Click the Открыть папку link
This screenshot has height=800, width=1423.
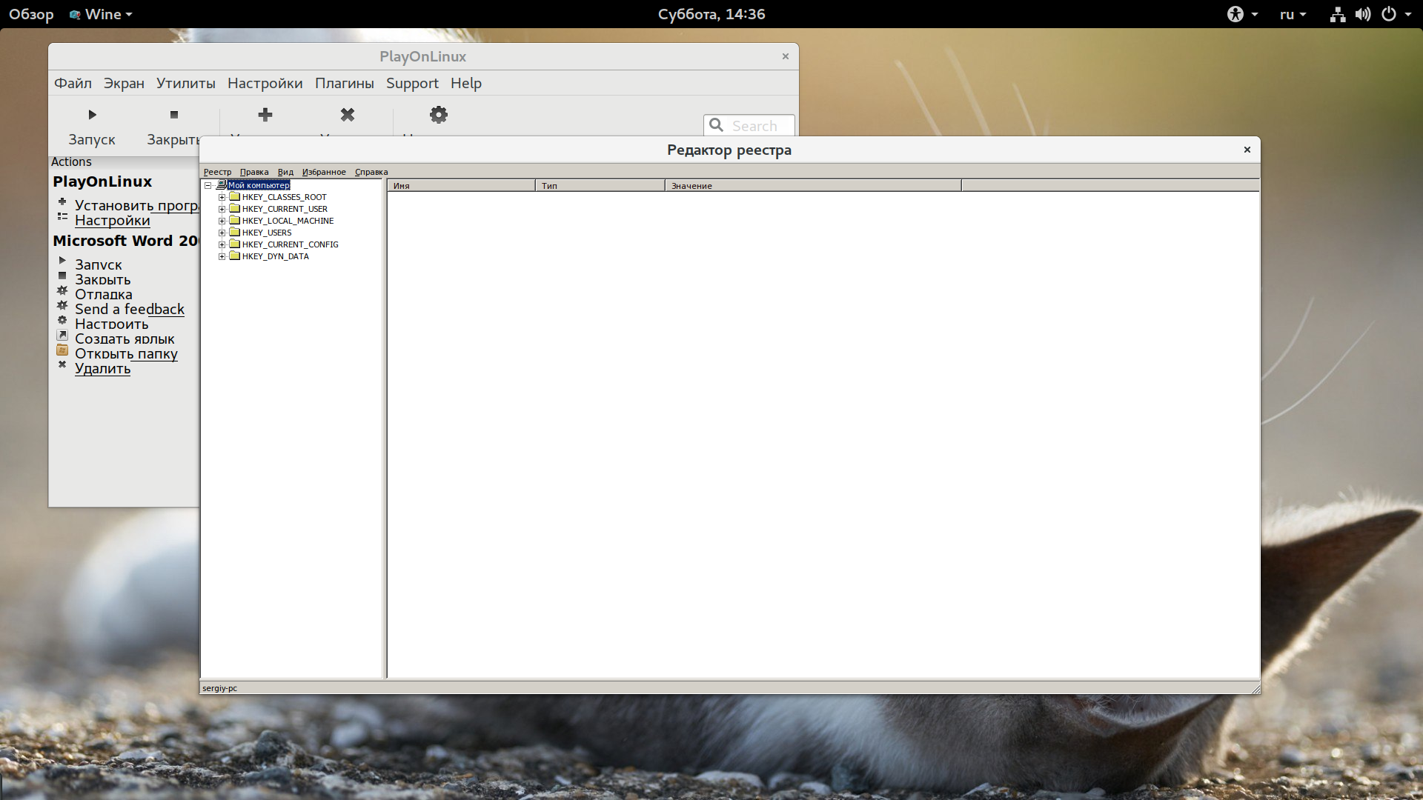pyautogui.click(x=126, y=353)
